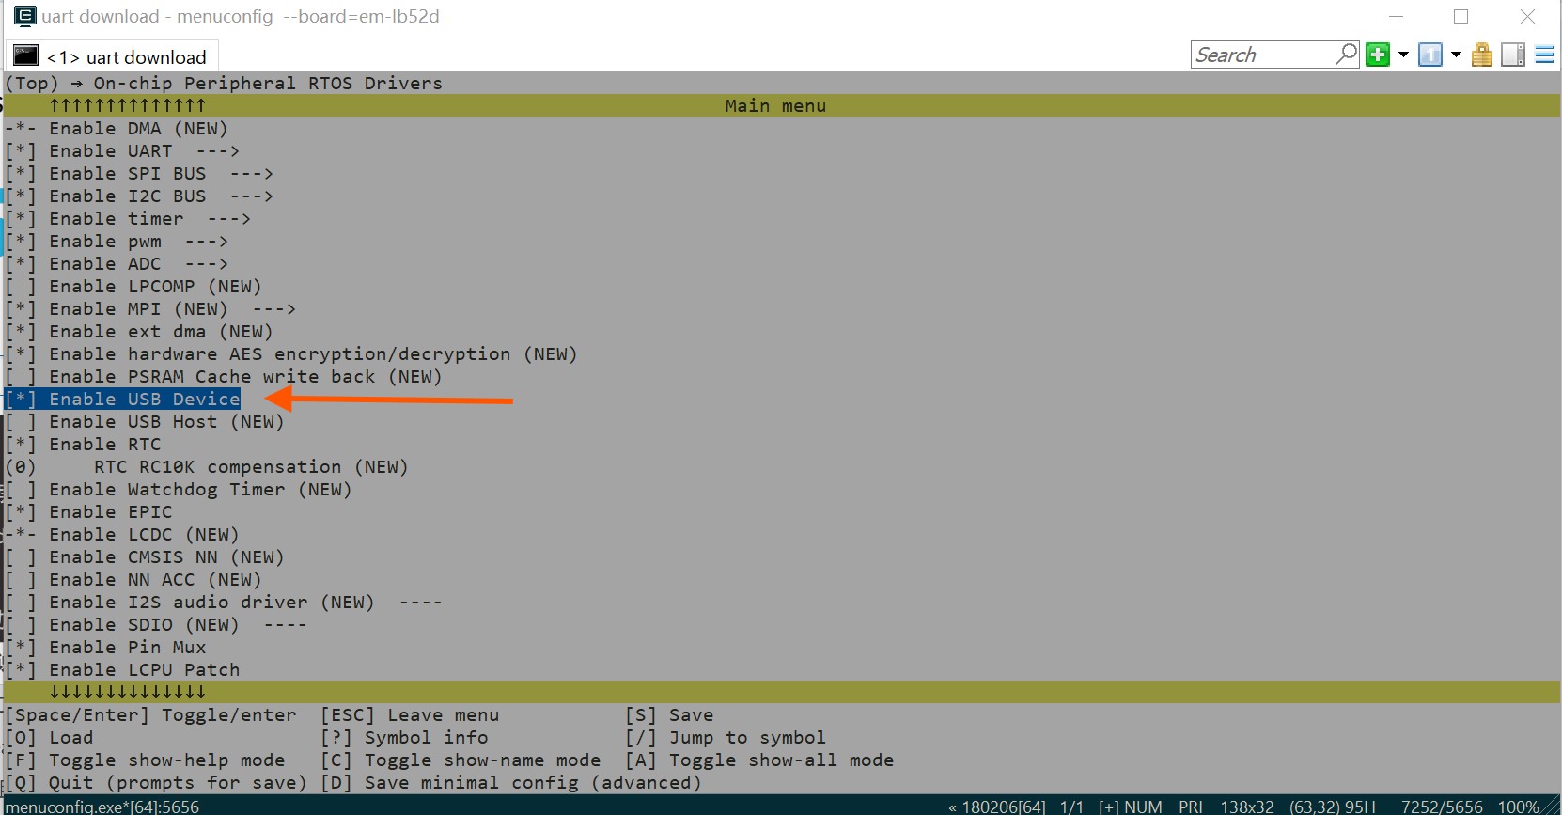Click the magnifier icon in the Search box

[x=1347, y=55]
